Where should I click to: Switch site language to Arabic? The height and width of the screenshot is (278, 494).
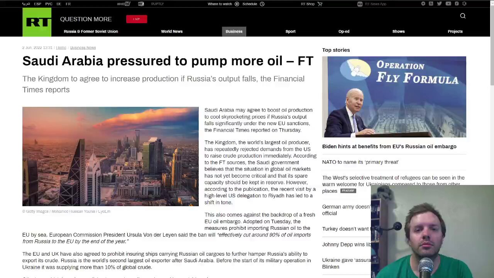[26, 4]
